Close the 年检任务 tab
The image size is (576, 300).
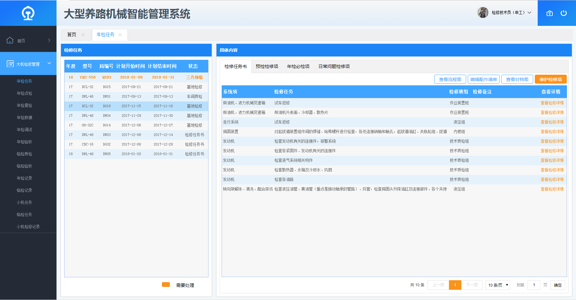pyautogui.click(x=120, y=35)
